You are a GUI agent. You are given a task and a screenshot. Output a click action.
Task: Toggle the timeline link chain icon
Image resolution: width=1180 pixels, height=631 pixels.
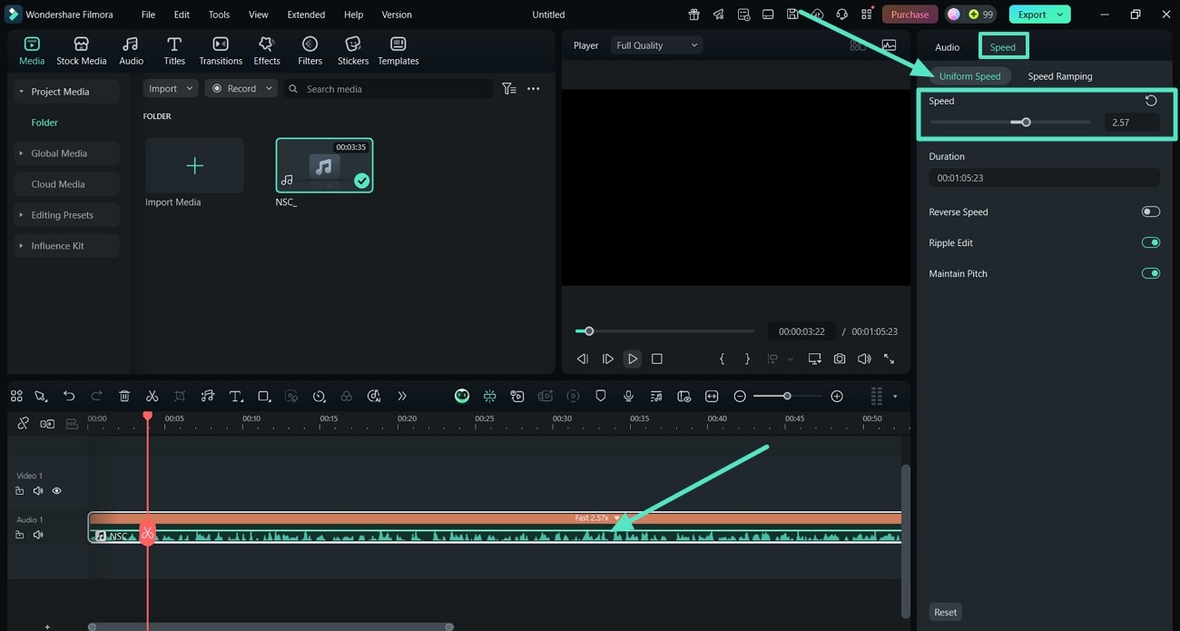tap(23, 423)
